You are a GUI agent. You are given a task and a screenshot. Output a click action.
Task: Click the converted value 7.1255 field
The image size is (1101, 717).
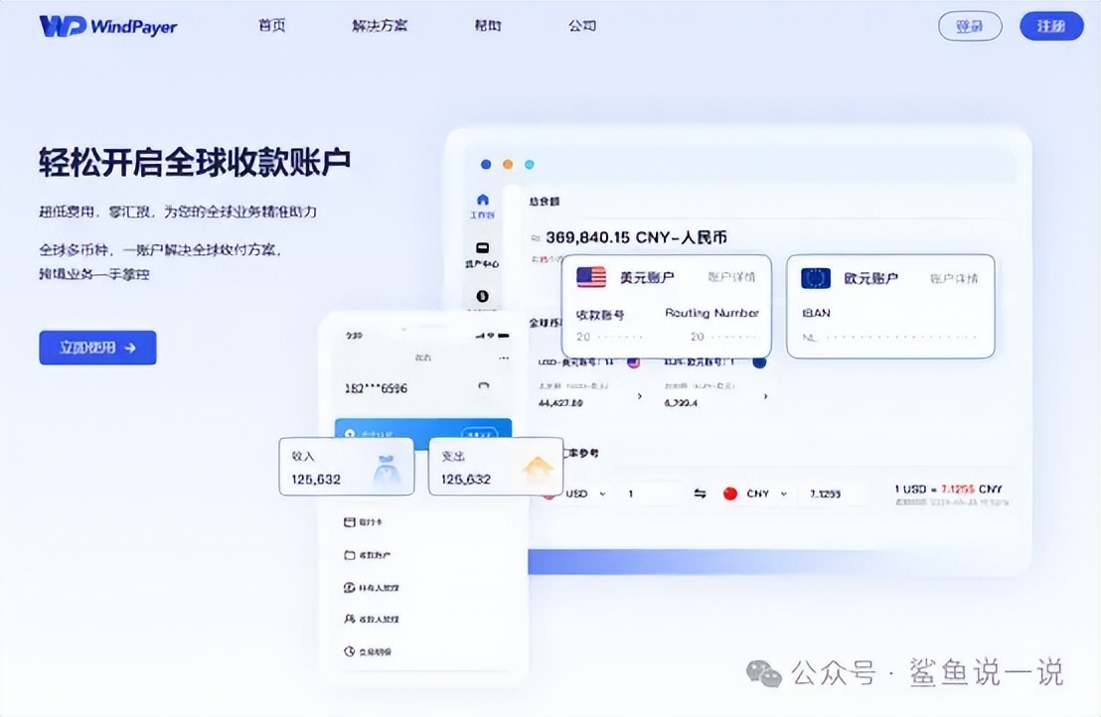coord(836,494)
